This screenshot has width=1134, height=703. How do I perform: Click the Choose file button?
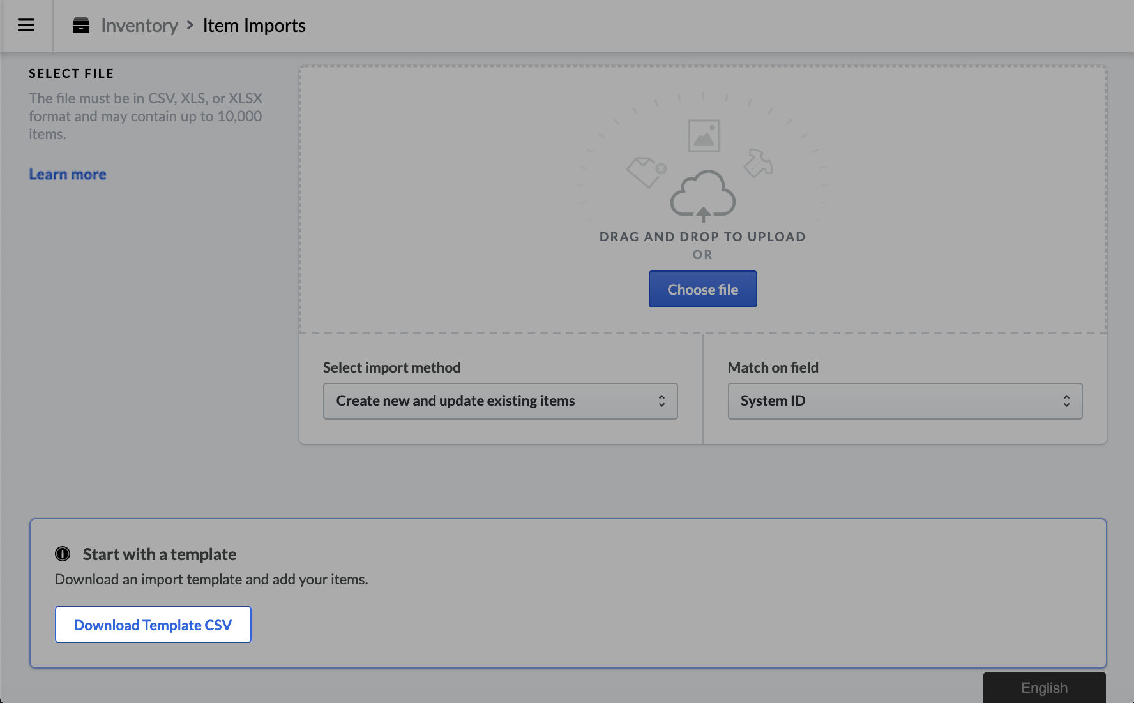pyautogui.click(x=702, y=289)
